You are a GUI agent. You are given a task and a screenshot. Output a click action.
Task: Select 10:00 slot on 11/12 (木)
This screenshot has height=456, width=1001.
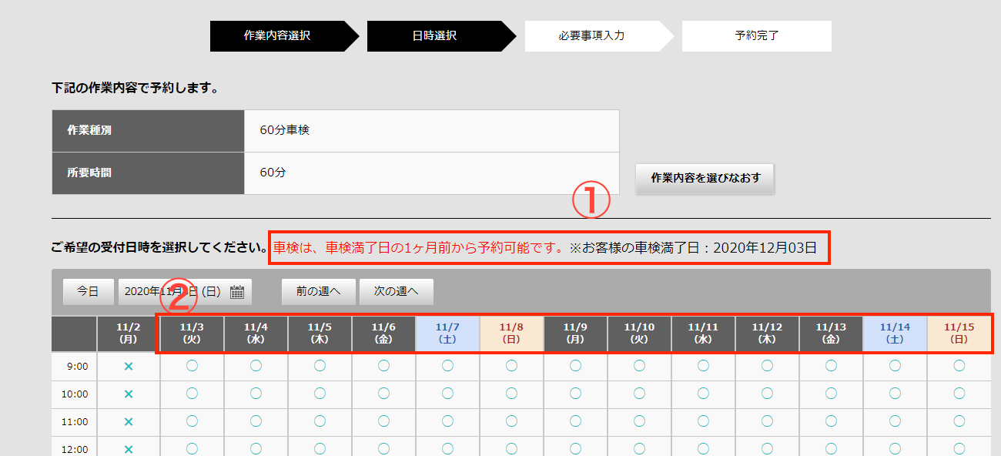767,394
